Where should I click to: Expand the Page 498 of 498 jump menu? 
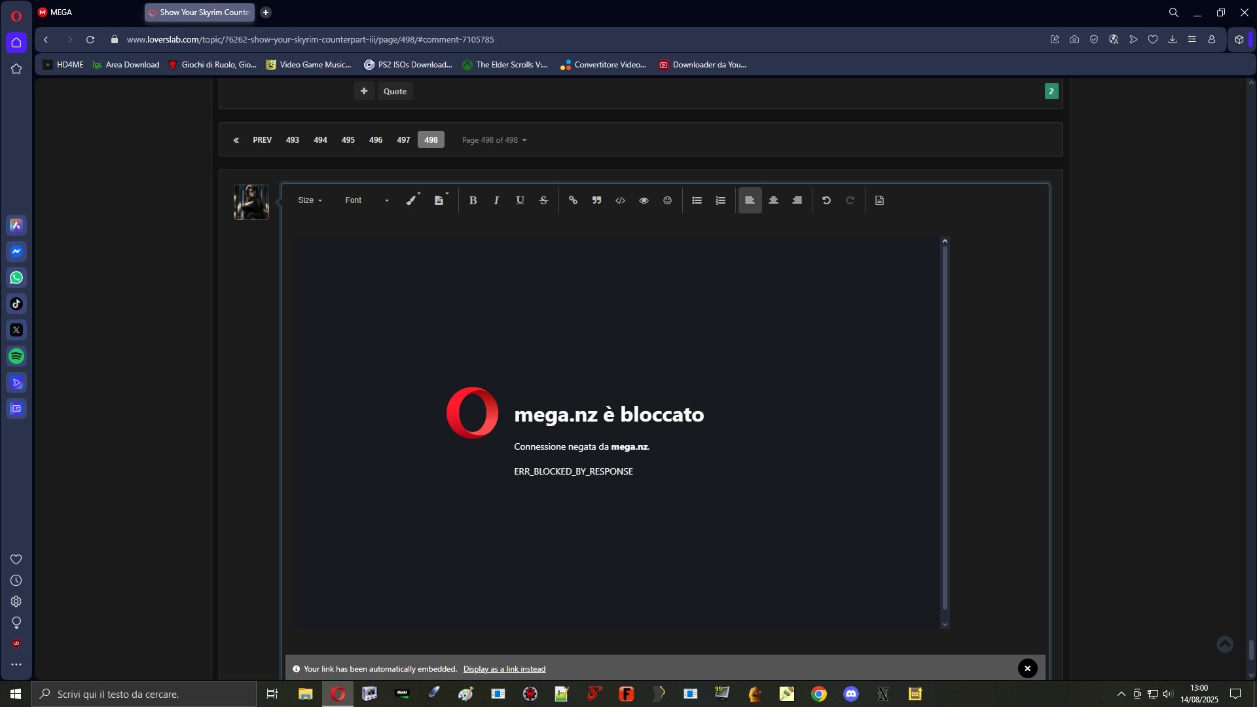pos(494,140)
